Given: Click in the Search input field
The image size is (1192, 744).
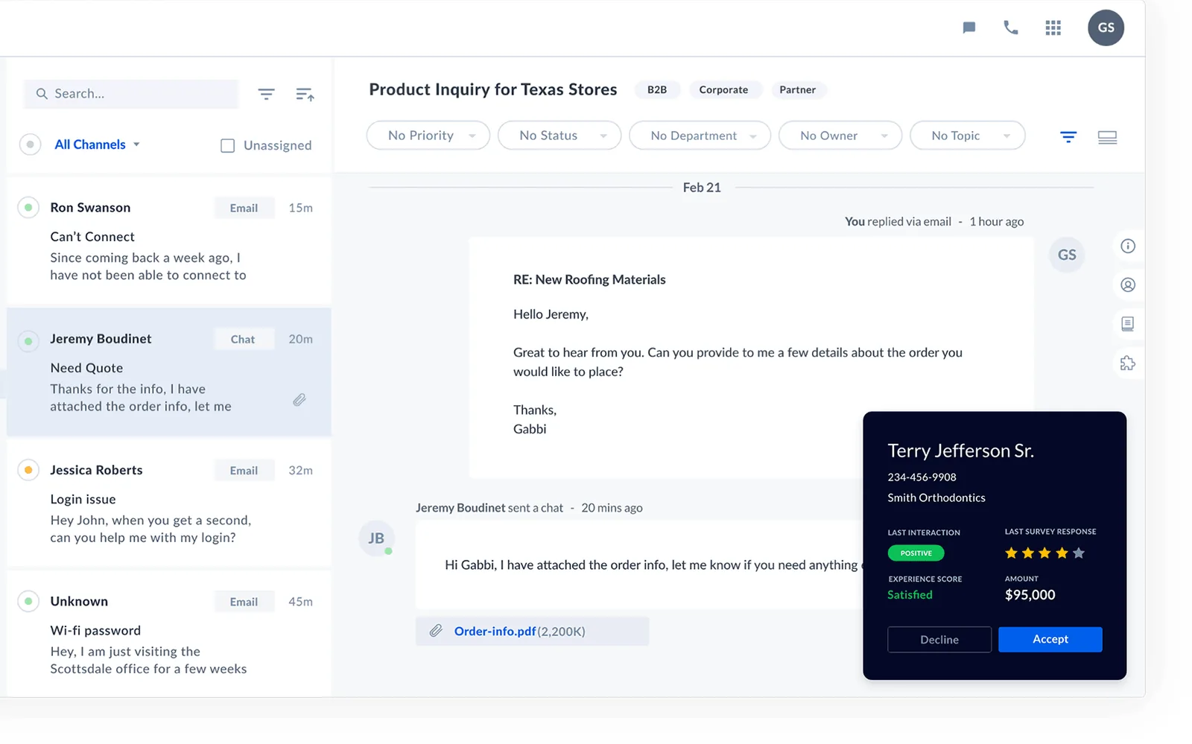Looking at the screenshot, I should click(131, 94).
